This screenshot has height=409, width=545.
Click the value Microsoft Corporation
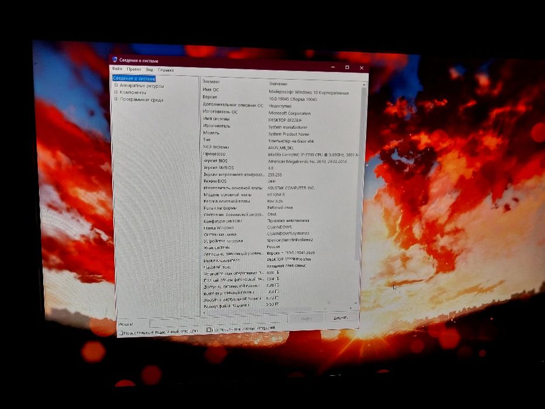[290, 113]
